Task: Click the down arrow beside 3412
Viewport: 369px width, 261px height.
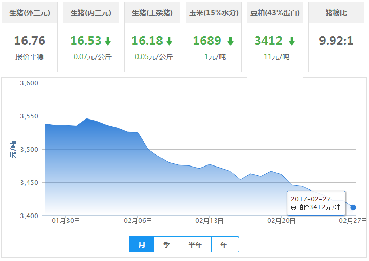Action: (x=292, y=41)
